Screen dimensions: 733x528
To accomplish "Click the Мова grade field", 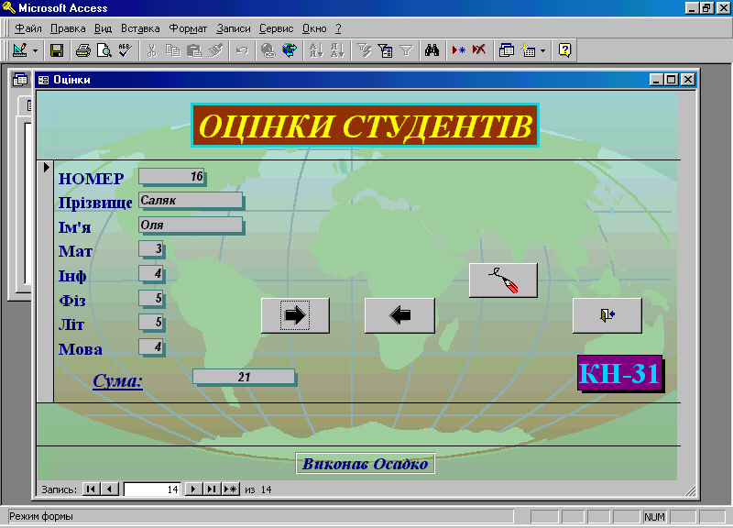I will click(151, 347).
